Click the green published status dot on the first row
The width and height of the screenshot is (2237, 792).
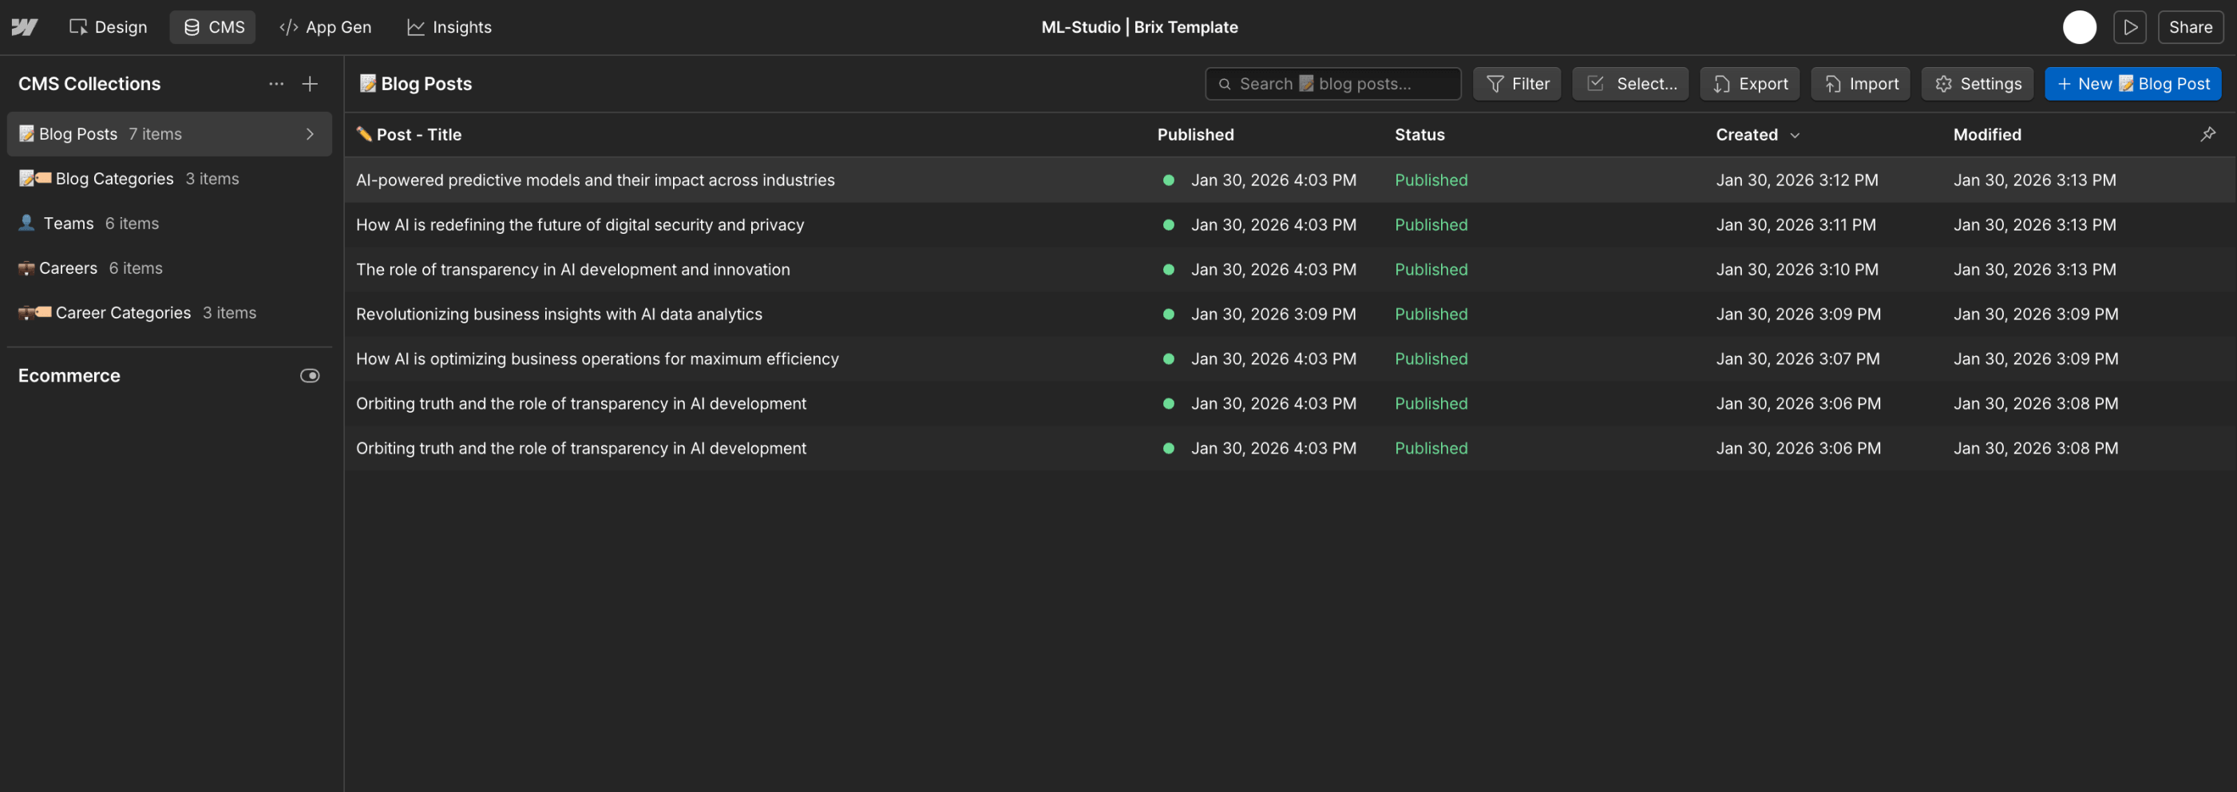tap(1169, 180)
